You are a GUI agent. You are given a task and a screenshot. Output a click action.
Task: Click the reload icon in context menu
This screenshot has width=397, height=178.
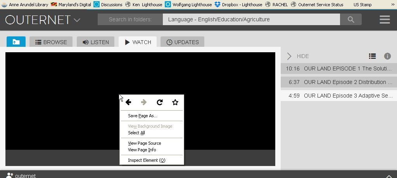pos(159,102)
